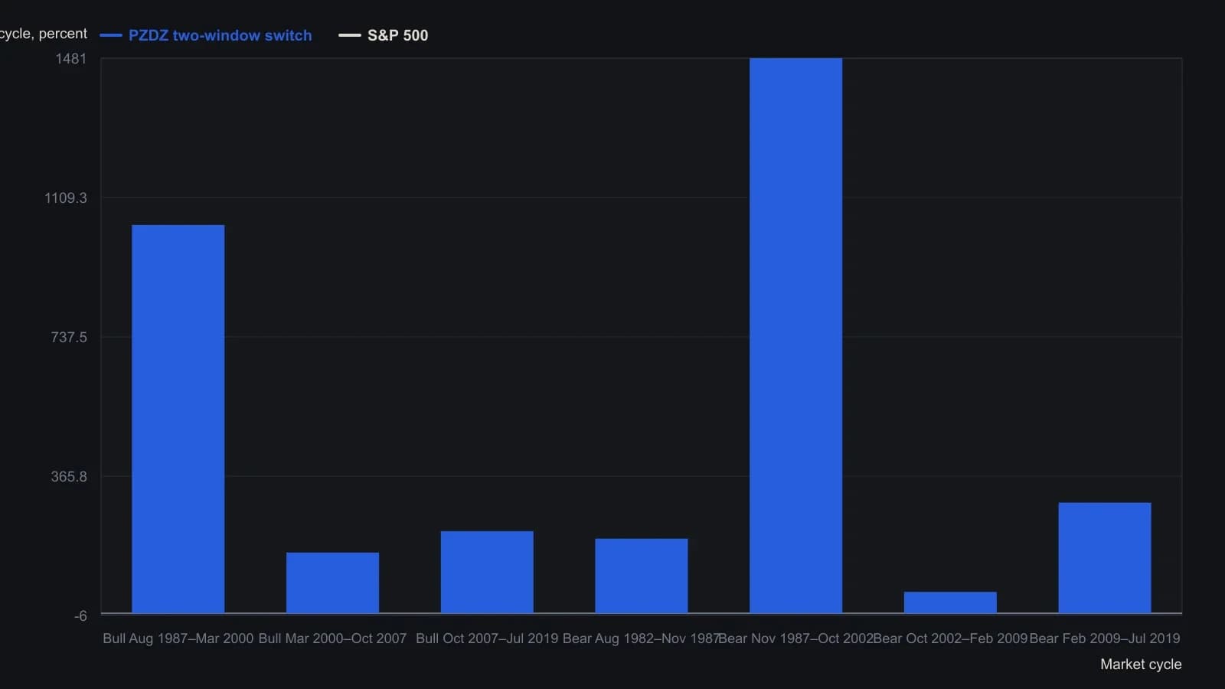Select the Bear Feb 2009–Jul 2019 bar
Image resolution: width=1225 pixels, height=689 pixels.
pos(1105,558)
